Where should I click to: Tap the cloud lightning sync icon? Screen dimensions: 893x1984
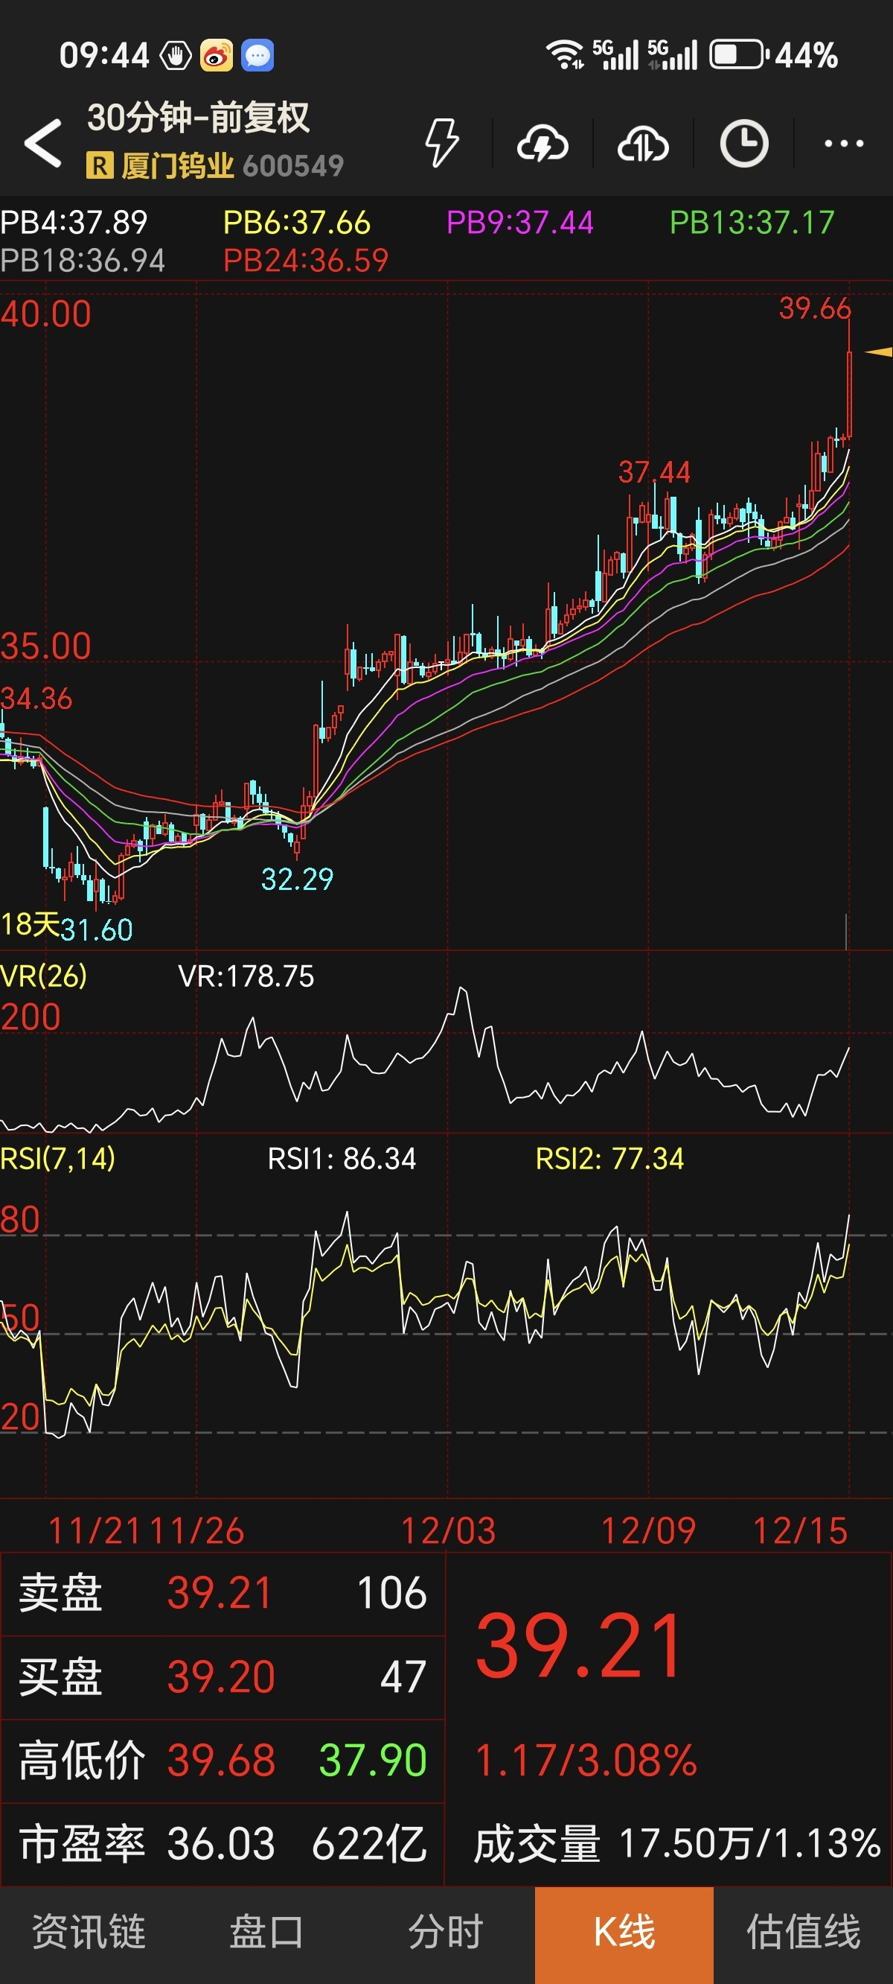coord(542,143)
